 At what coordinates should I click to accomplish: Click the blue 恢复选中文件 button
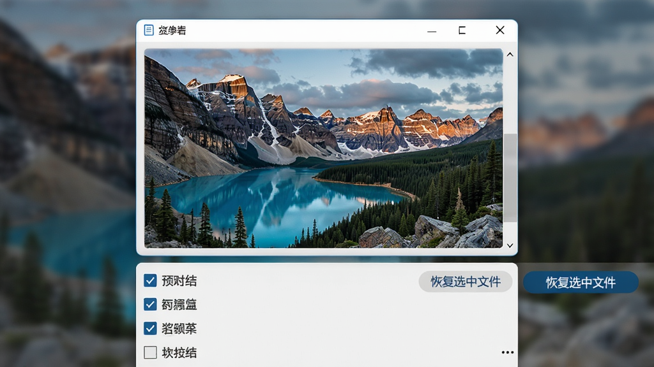pyautogui.click(x=581, y=282)
